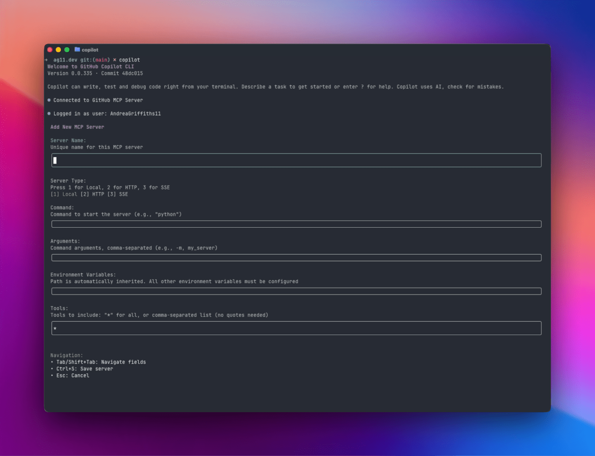Click the Command input field
Screen dimensions: 595x456
tap(297, 224)
